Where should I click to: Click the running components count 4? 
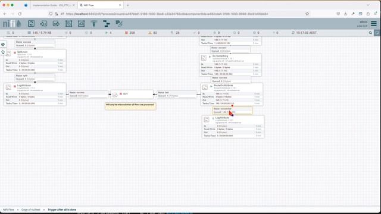(x=108, y=33)
